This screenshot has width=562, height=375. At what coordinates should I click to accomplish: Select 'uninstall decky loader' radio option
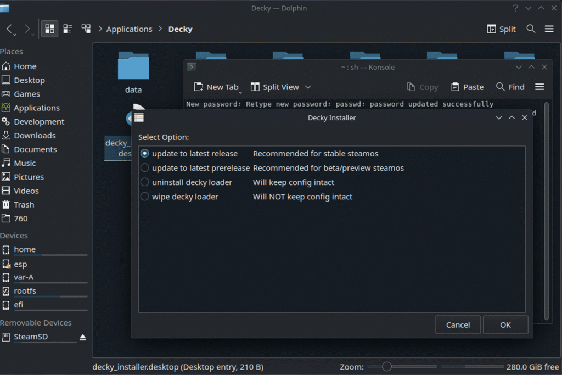coord(145,182)
